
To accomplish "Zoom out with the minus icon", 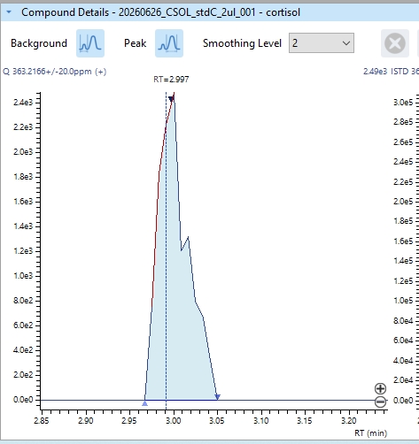I will [x=380, y=402].
